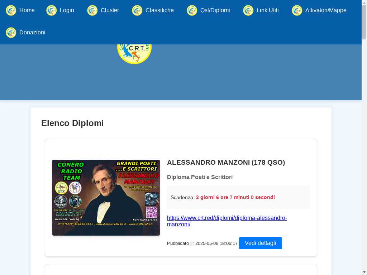Click the CRT logo icon beside Login
The image size is (367, 275).
pyautogui.click(x=52, y=10)
